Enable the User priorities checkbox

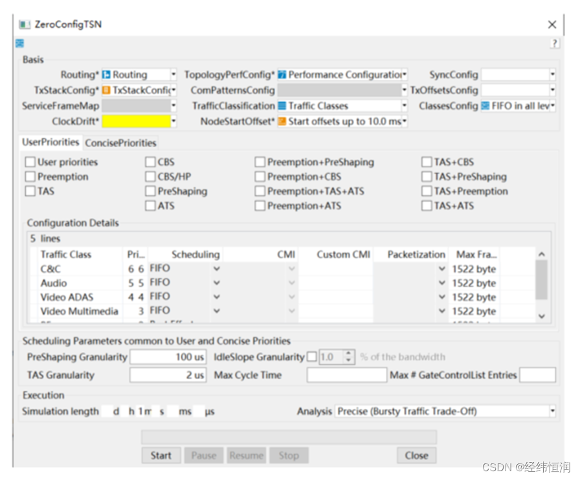coord(30,162)
